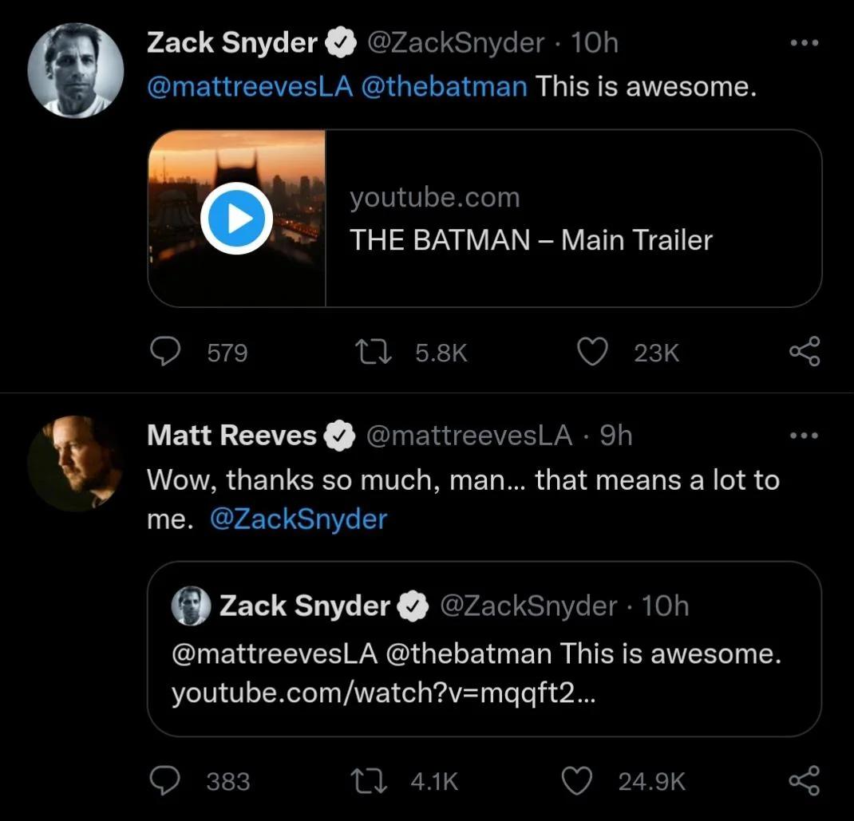Viewport: 854px width, 821px height.
Task: Like Zack Snyder's tweet
Action: tap(592, 352)
